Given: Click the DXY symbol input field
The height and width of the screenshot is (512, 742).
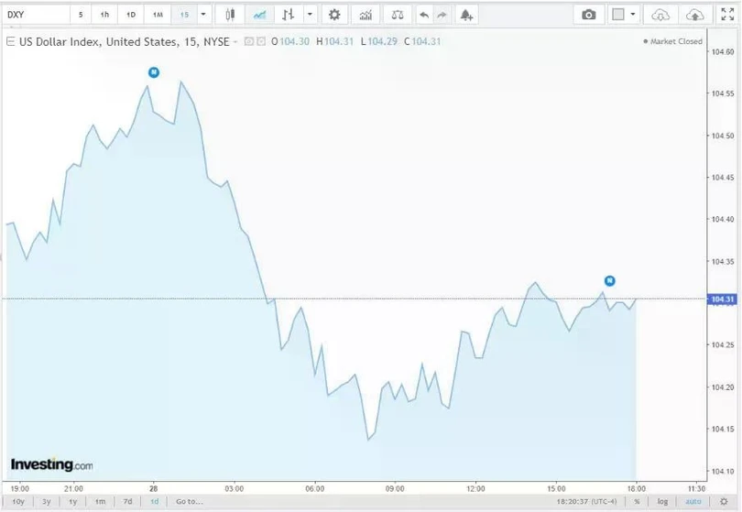Looking at the screenshot, I should (x=35, y=15).
